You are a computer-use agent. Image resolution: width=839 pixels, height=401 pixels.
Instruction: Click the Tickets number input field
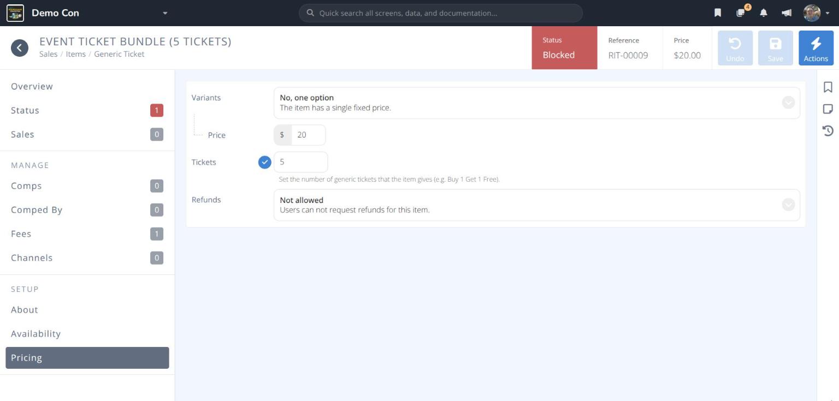pyautogui.click(x=300, y=162)
